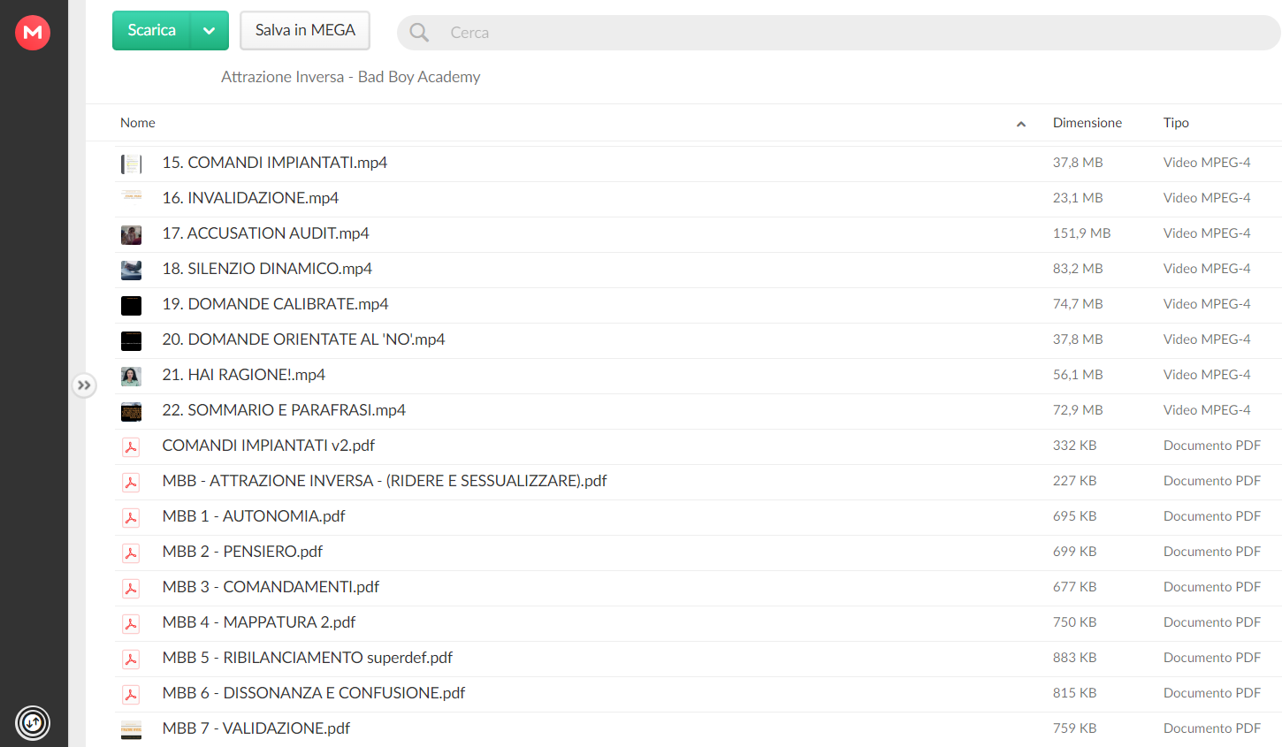
Task: Click PDF icon of MBB 6 - DISSONANZA E CONFUSIONE.pdf
Action: (131, 694)
